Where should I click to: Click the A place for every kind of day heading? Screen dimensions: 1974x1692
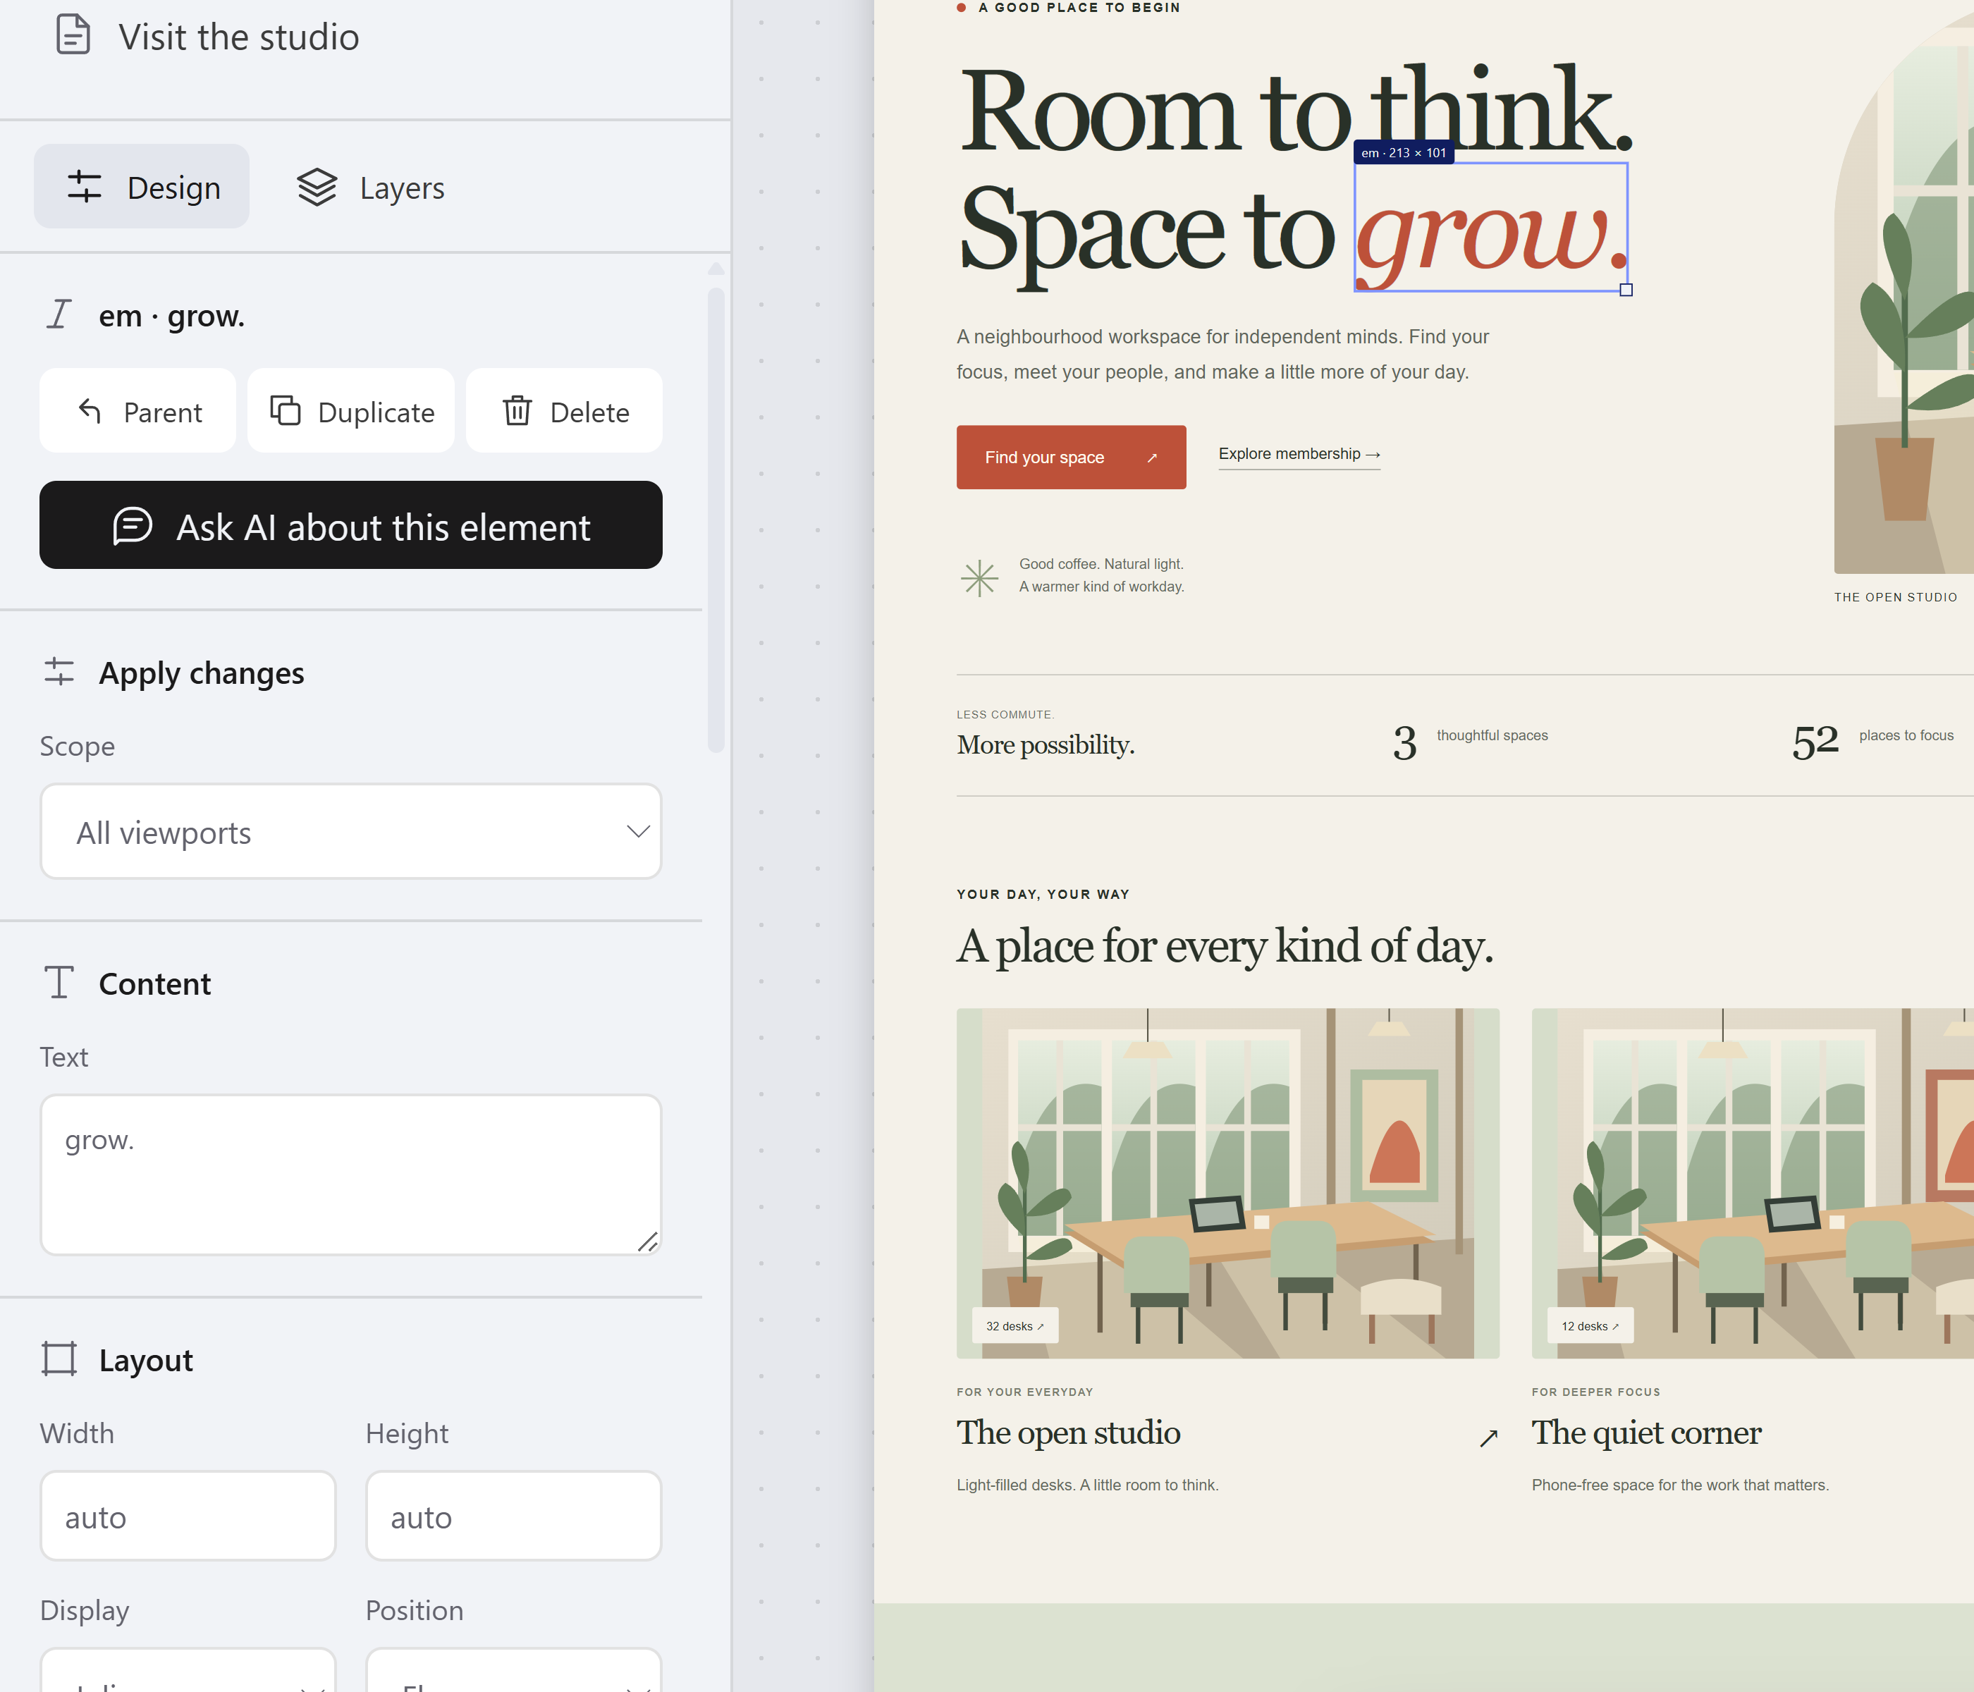tap(1225, 947)
